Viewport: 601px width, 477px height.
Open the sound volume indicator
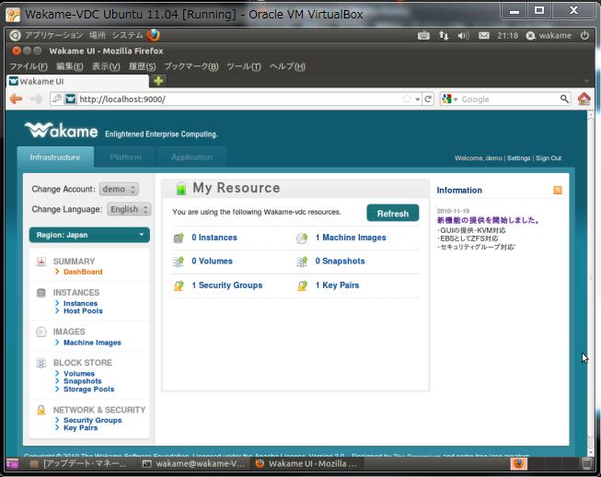pyautogui.click(x=463, y=36)
